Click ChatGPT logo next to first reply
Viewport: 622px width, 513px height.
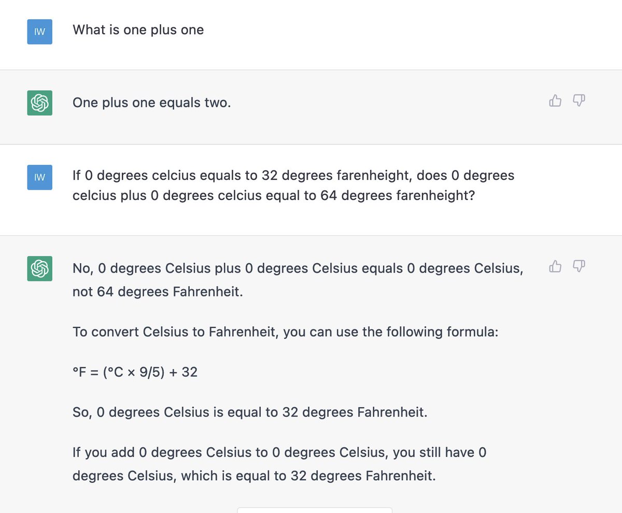tap(40, 103)
